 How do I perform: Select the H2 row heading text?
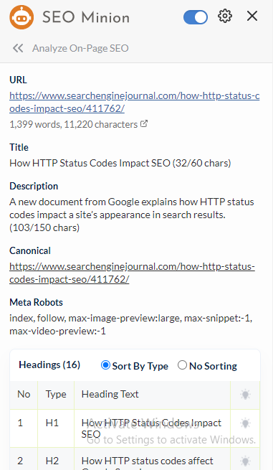(148, 463)
